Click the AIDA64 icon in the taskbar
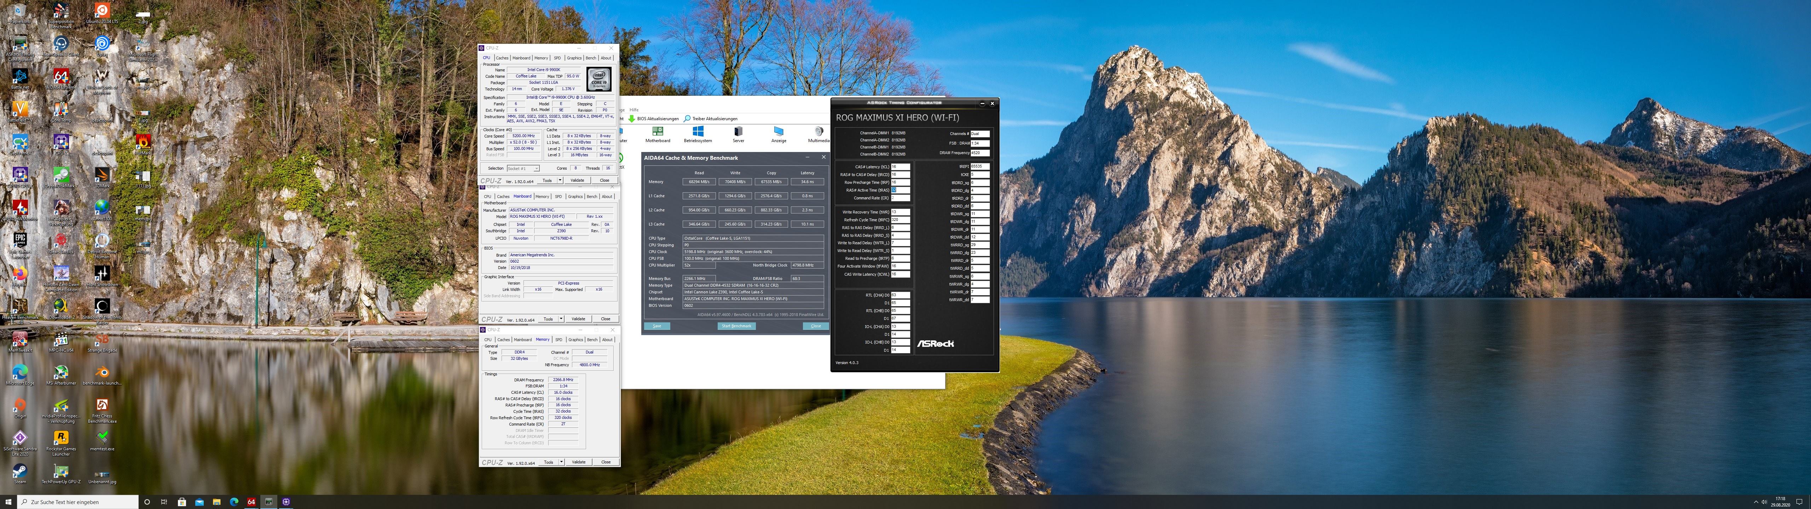 [251, 502]
